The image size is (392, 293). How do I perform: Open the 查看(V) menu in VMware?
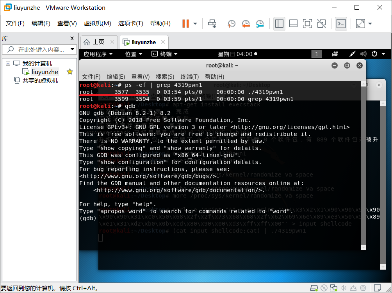67,23
